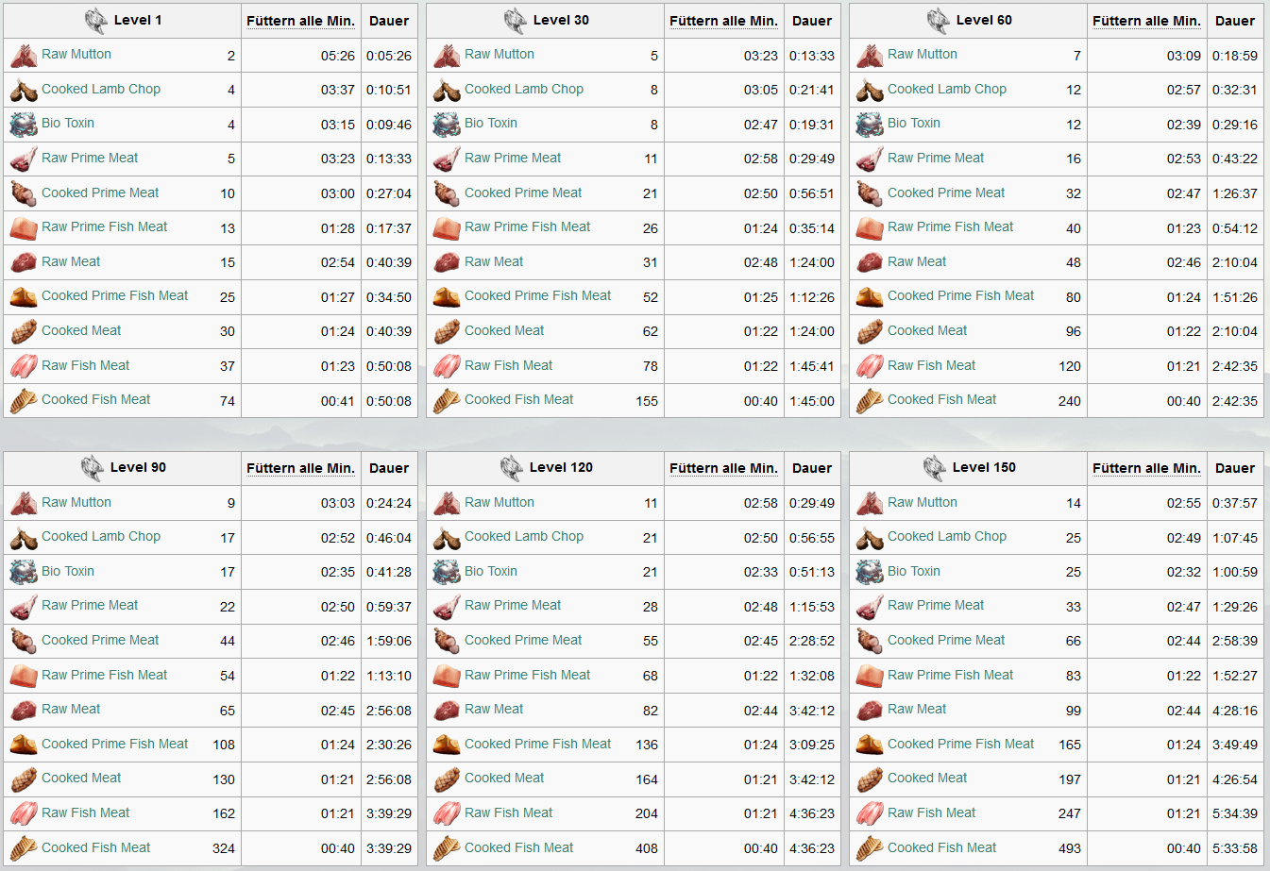Viewport: 1270px width, 871px height.
Task: Click Cooked Meat icon in Level 60 table
Action: tap(870, 331)
